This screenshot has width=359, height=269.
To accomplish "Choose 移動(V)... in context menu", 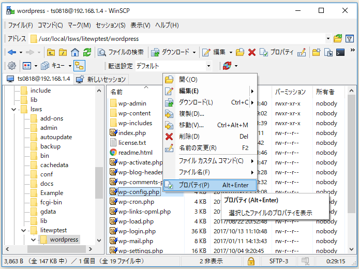I will pos(210,125).
